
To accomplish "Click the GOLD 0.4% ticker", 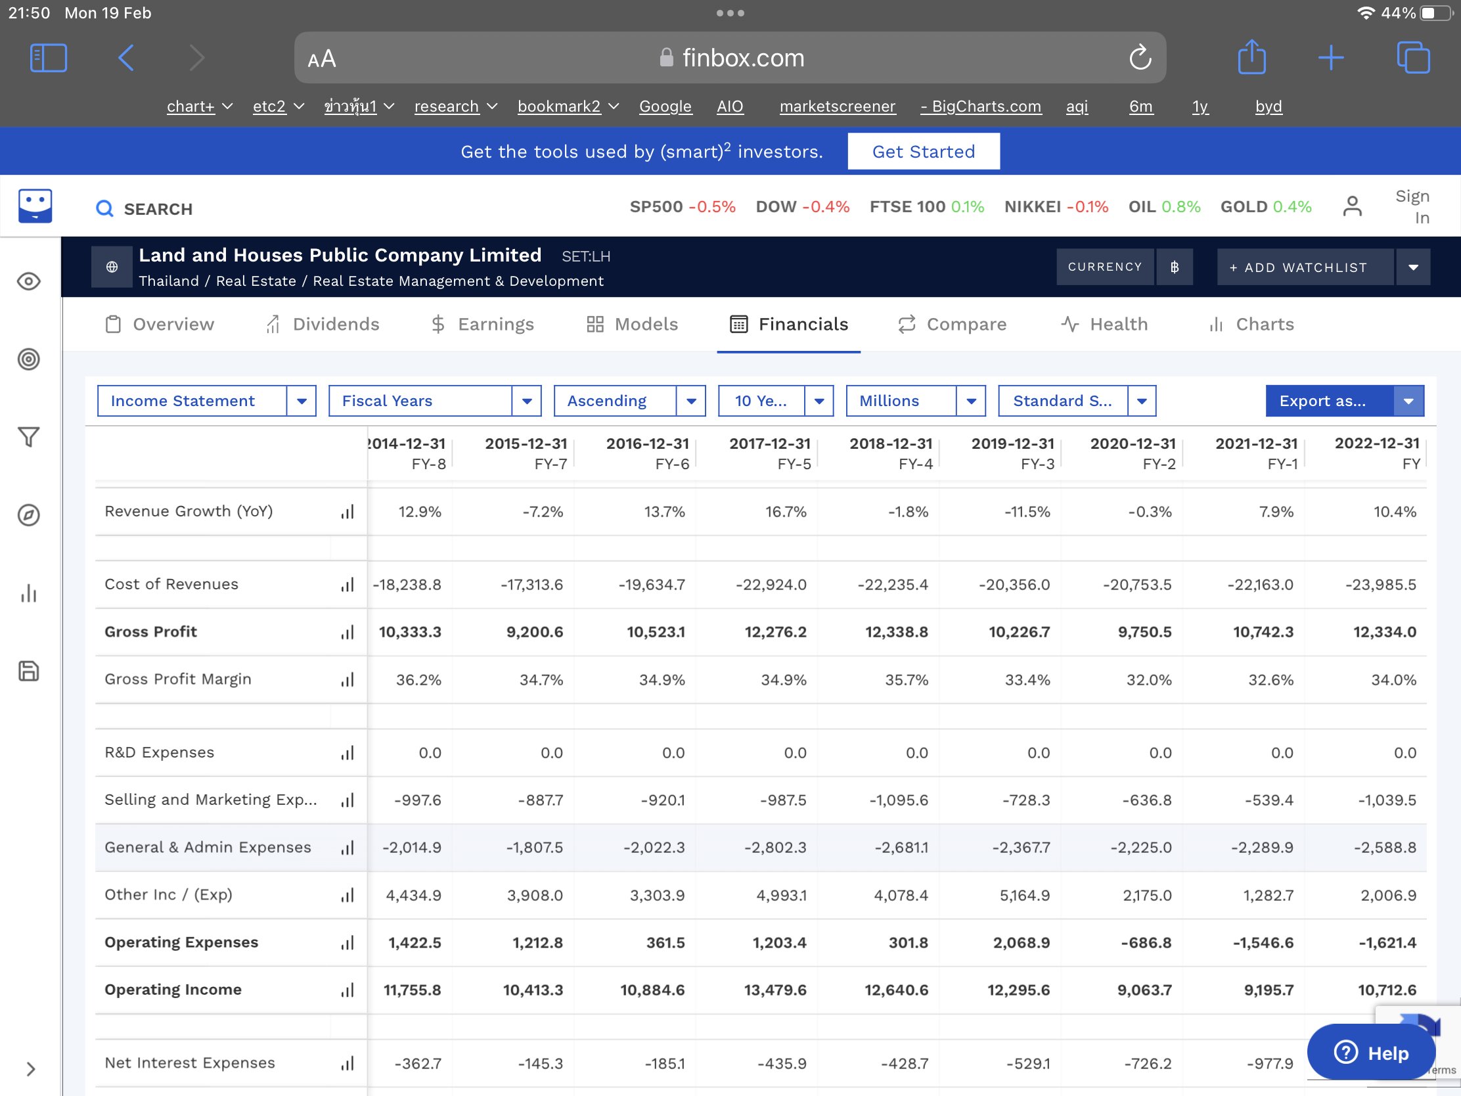I will pyautogui.click(x=1265, y=207).
